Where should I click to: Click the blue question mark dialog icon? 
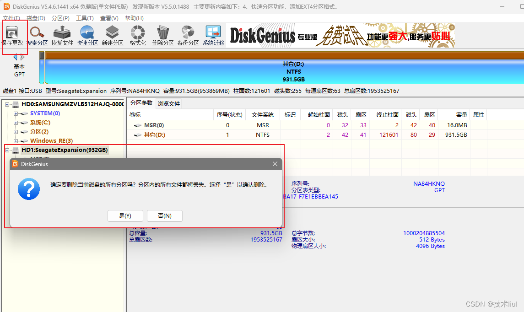(29, 189)
